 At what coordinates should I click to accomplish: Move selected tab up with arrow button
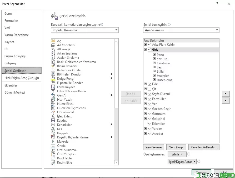[x=226, y=94]
